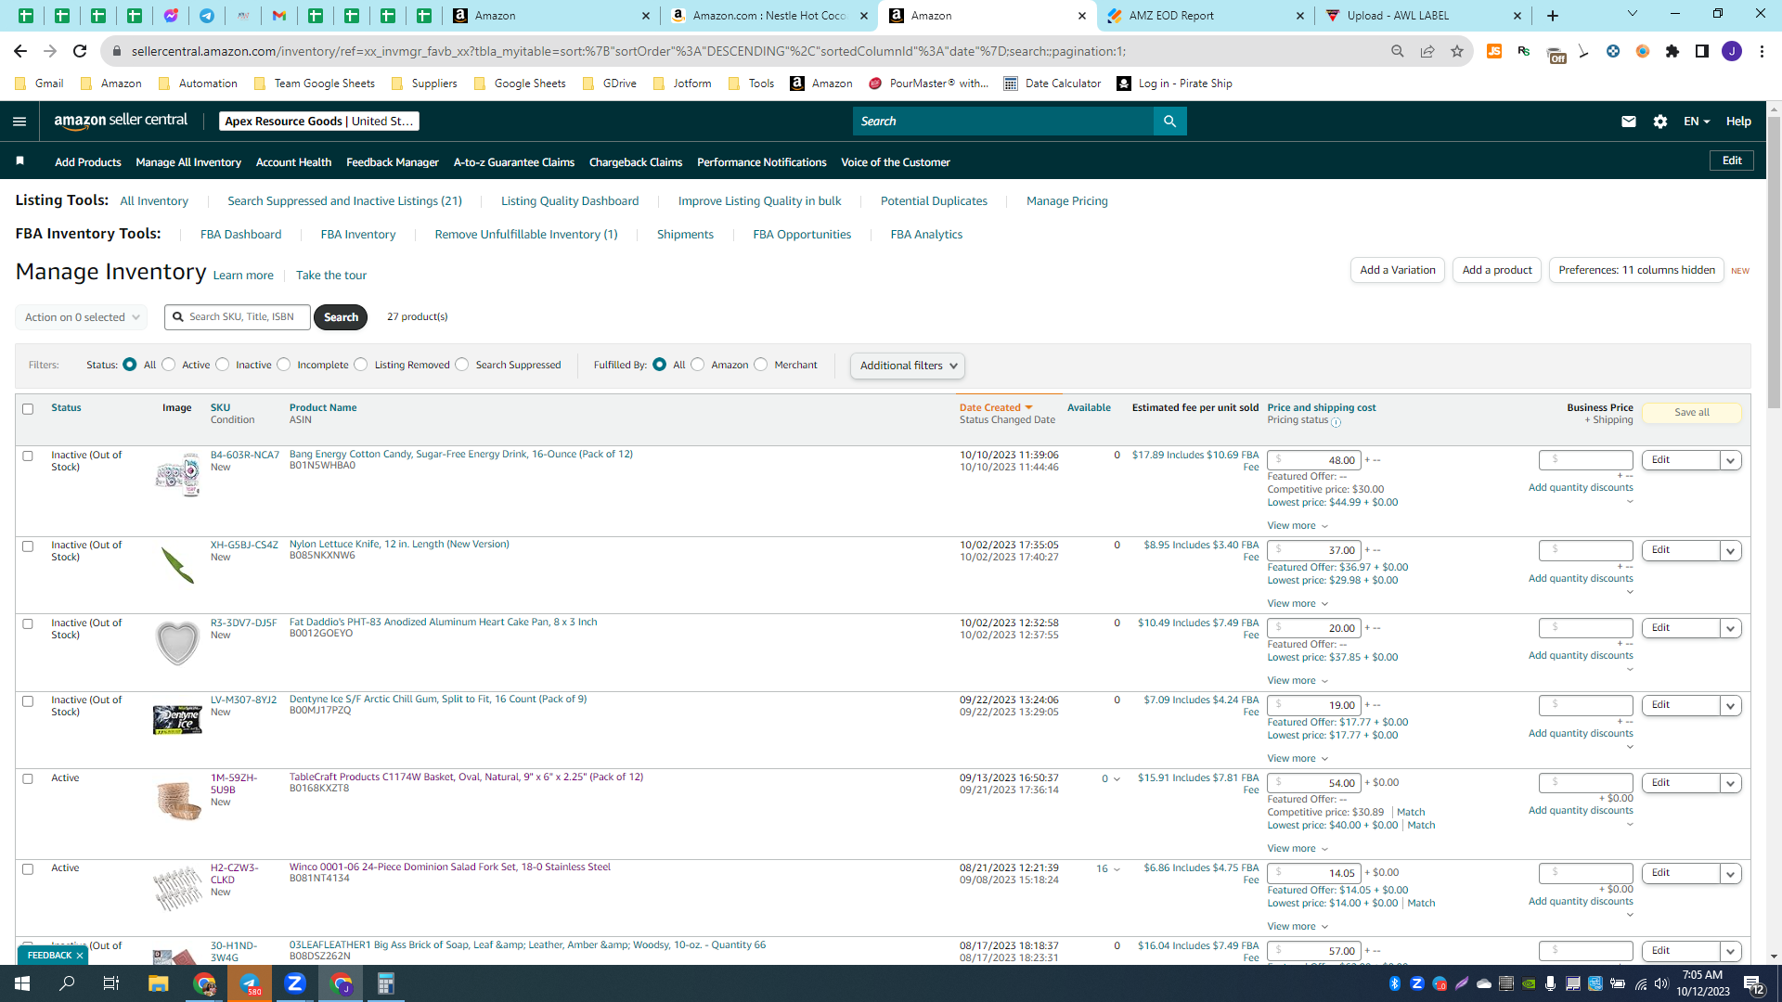
Task: Open the Chrome three-dot menu
Action: coord(1762,51)
